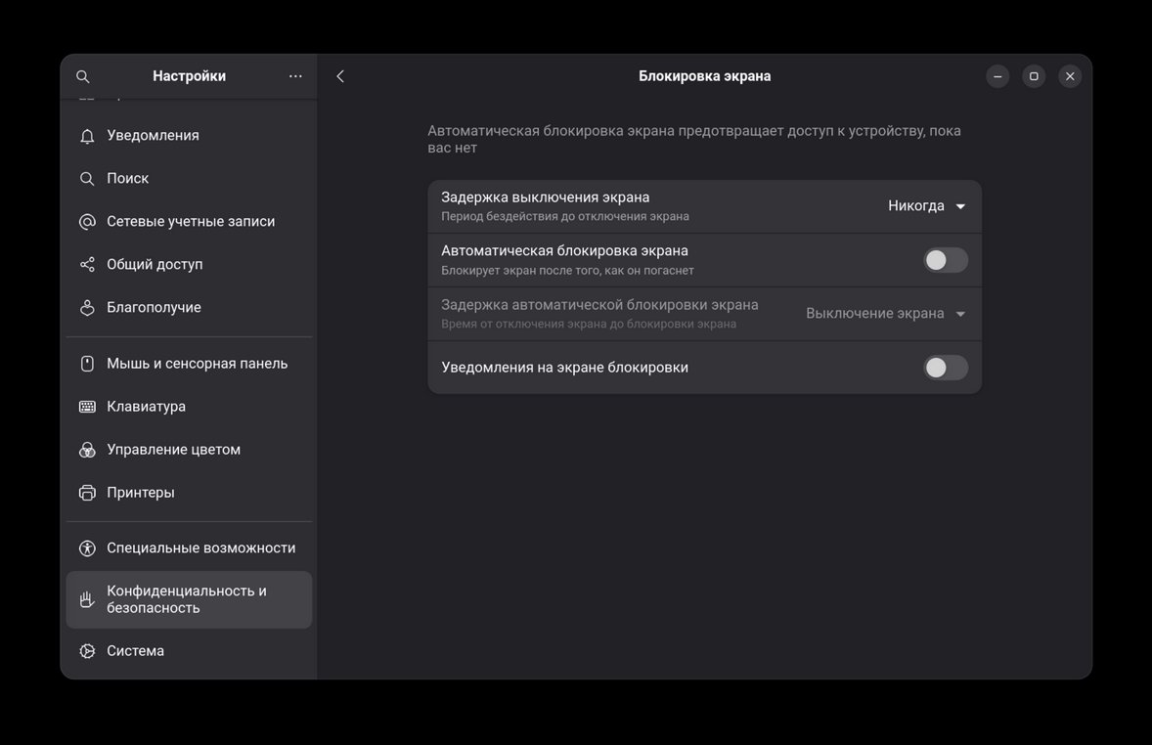Viewport: 1152px width, 745px height.
Task: Click the back arrow from Блокировка экрана
Action: [x=339, y=75]
